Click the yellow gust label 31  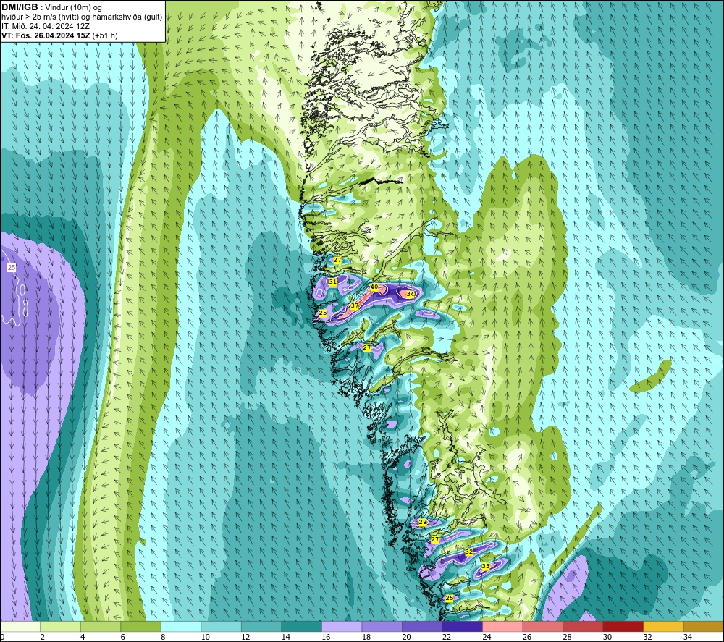(332, 281)
